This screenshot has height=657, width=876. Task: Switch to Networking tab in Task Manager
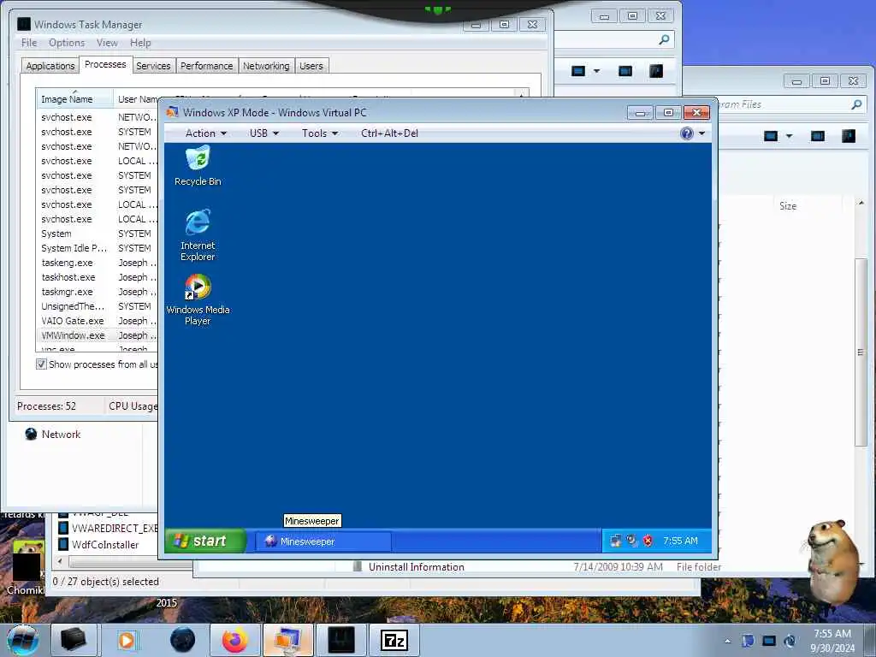[266, 66]
